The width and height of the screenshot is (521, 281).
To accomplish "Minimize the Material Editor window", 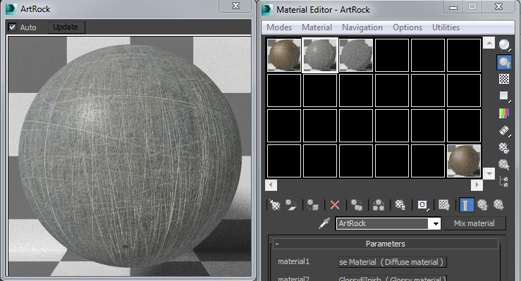I will click(x=453, y=7).
